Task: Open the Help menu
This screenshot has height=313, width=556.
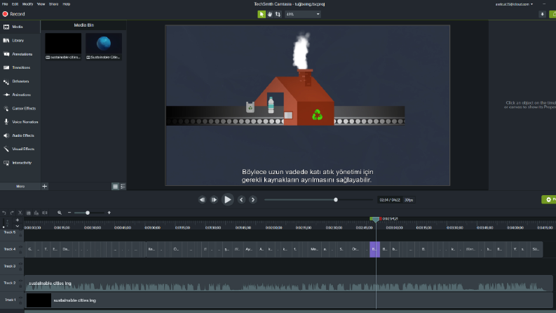Action: (x=67, y=4)
